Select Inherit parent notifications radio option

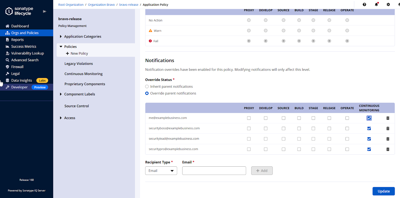tap(147, 87)
